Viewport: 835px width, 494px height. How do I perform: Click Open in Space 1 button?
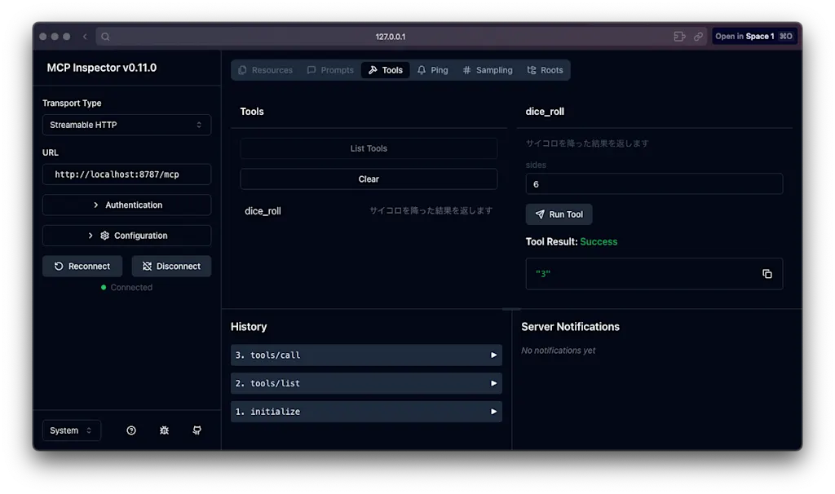tap(754, 36)
